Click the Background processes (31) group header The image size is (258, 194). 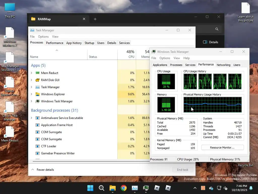54,110
